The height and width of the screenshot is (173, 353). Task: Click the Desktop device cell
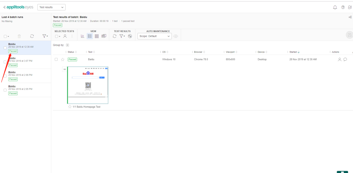[262, 59]
